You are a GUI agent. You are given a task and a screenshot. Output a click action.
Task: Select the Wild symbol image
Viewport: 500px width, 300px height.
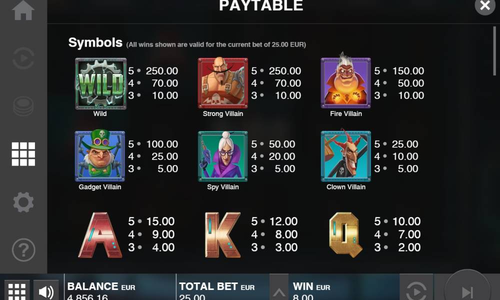(101, 83)
